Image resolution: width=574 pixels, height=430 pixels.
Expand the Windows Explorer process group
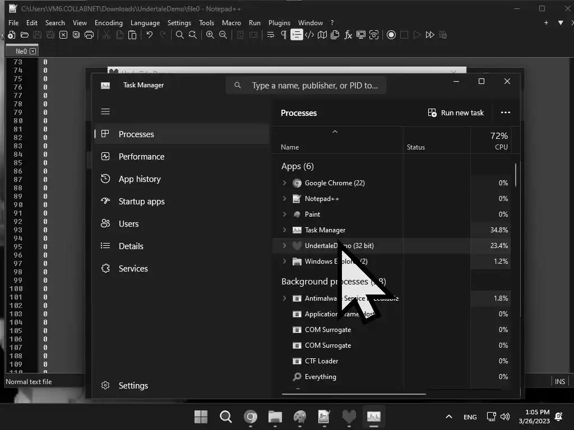click(x=284, y=261)
